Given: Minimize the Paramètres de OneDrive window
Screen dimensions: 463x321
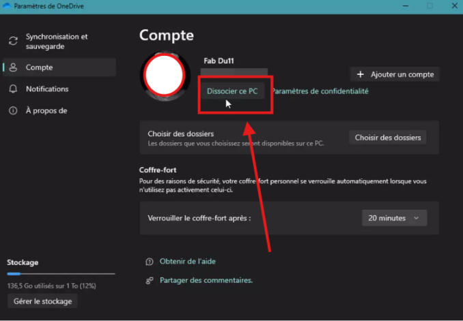Looking at the screenshot, I should [x=406, y=6].
